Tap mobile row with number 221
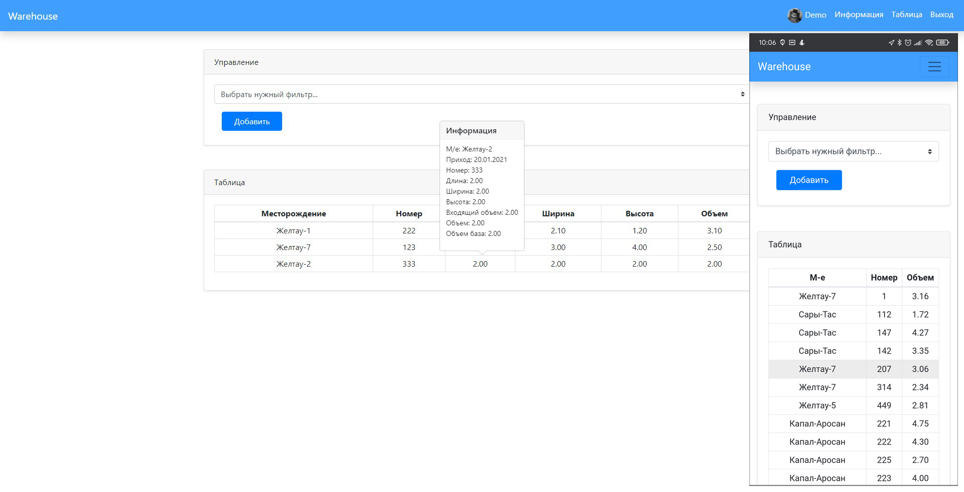The image size is (964, 492). [853, 424]
